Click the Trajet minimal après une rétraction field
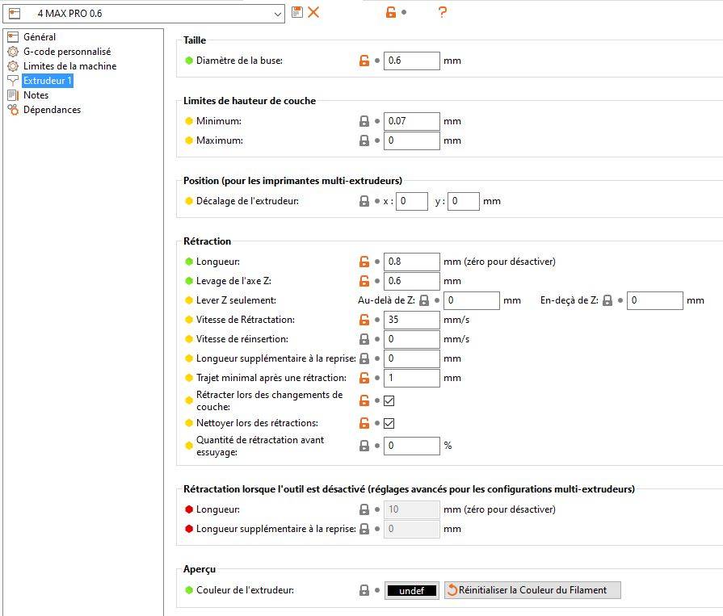 coord(411,378)
